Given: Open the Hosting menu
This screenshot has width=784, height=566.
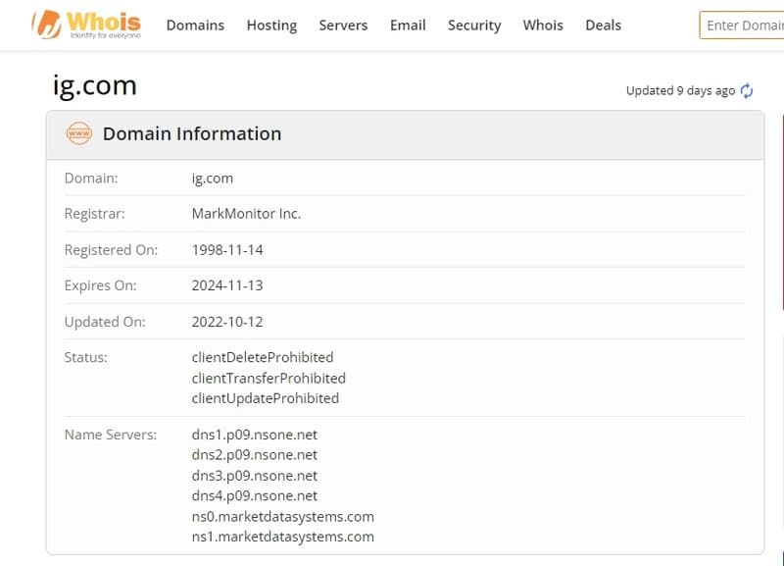Looking at the screenshot, I should (x=272, y=26).
